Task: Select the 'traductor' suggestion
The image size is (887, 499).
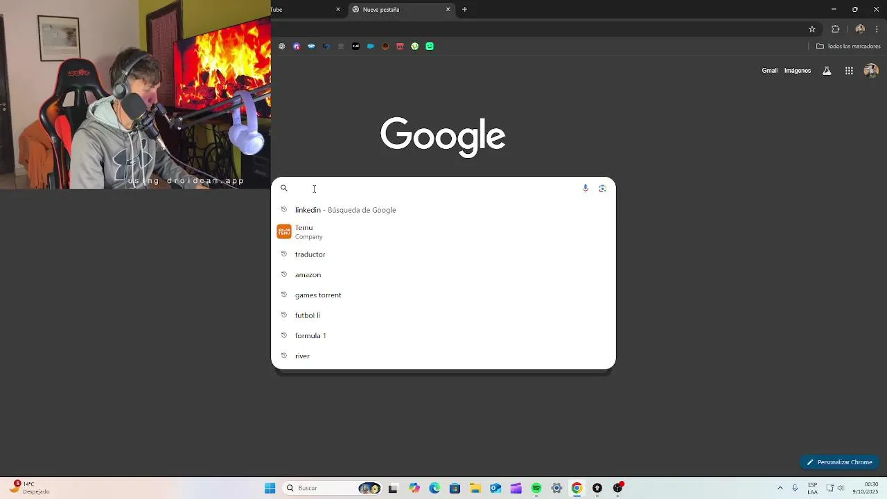Action: tap(443, 254)
